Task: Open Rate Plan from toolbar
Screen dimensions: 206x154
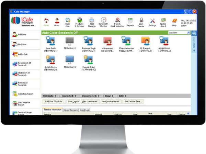Action: tap(68, 23)
